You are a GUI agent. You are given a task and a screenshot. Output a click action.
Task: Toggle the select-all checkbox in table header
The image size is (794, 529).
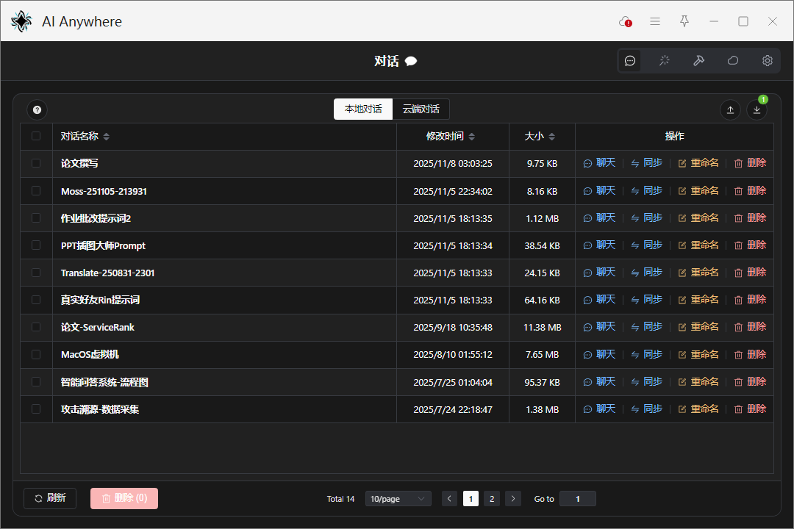36,136
